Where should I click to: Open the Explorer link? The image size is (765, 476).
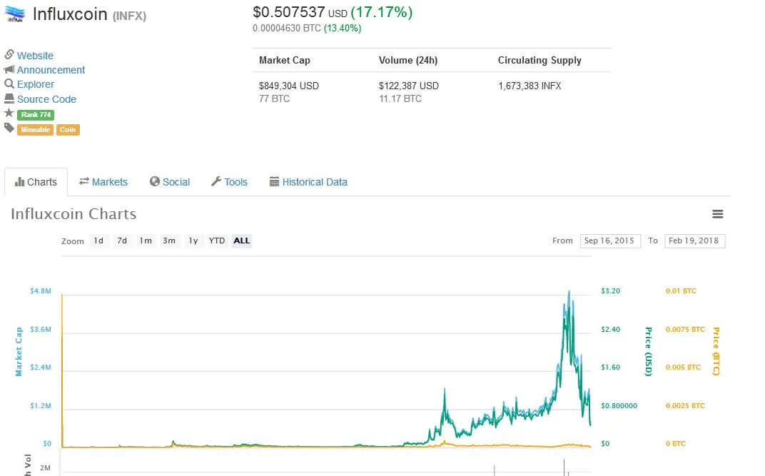pyautogui.click(x=36, y=84)
